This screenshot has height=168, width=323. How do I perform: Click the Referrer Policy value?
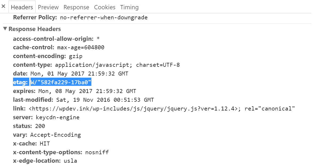(x=104, y=18)
